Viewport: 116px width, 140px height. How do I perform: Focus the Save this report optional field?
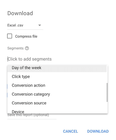(x=32, y=116)
